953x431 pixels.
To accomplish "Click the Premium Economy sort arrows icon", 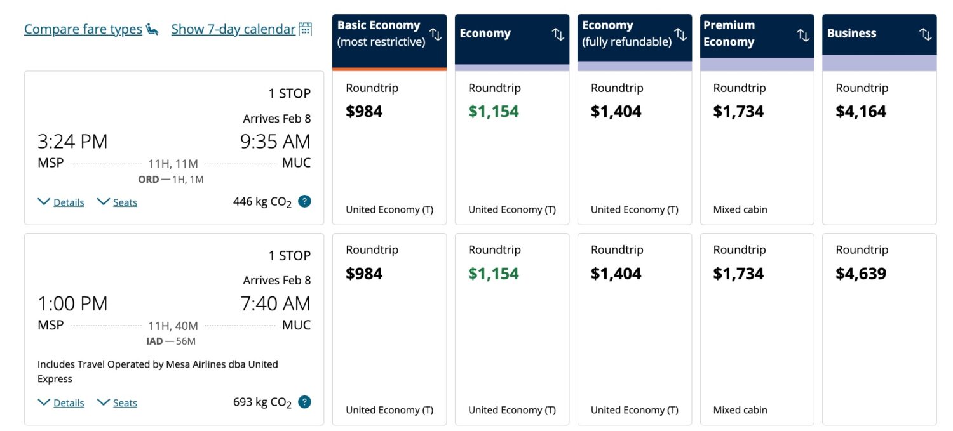I will tap(803, 34).
